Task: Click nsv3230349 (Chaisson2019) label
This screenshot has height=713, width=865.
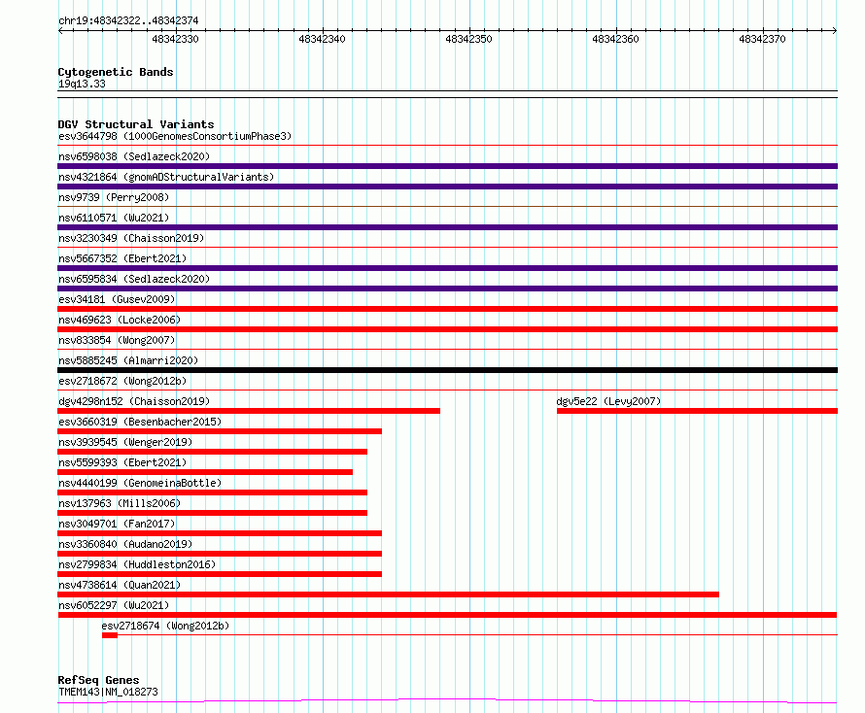Action: [x=131, y=238]
